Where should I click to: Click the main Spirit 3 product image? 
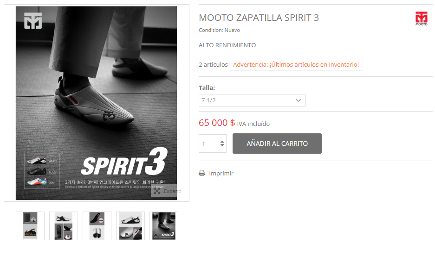point(96,103)
